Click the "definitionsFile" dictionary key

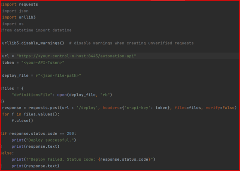coord(32,95)
